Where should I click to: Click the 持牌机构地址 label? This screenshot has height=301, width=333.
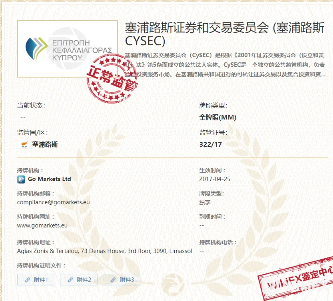[36, 242]
